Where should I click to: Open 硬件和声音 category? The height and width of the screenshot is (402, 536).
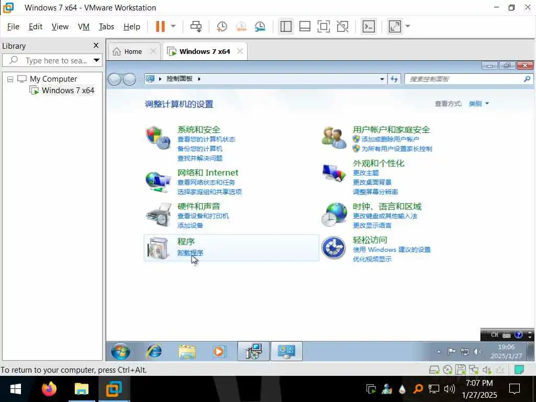coord(198,206)
